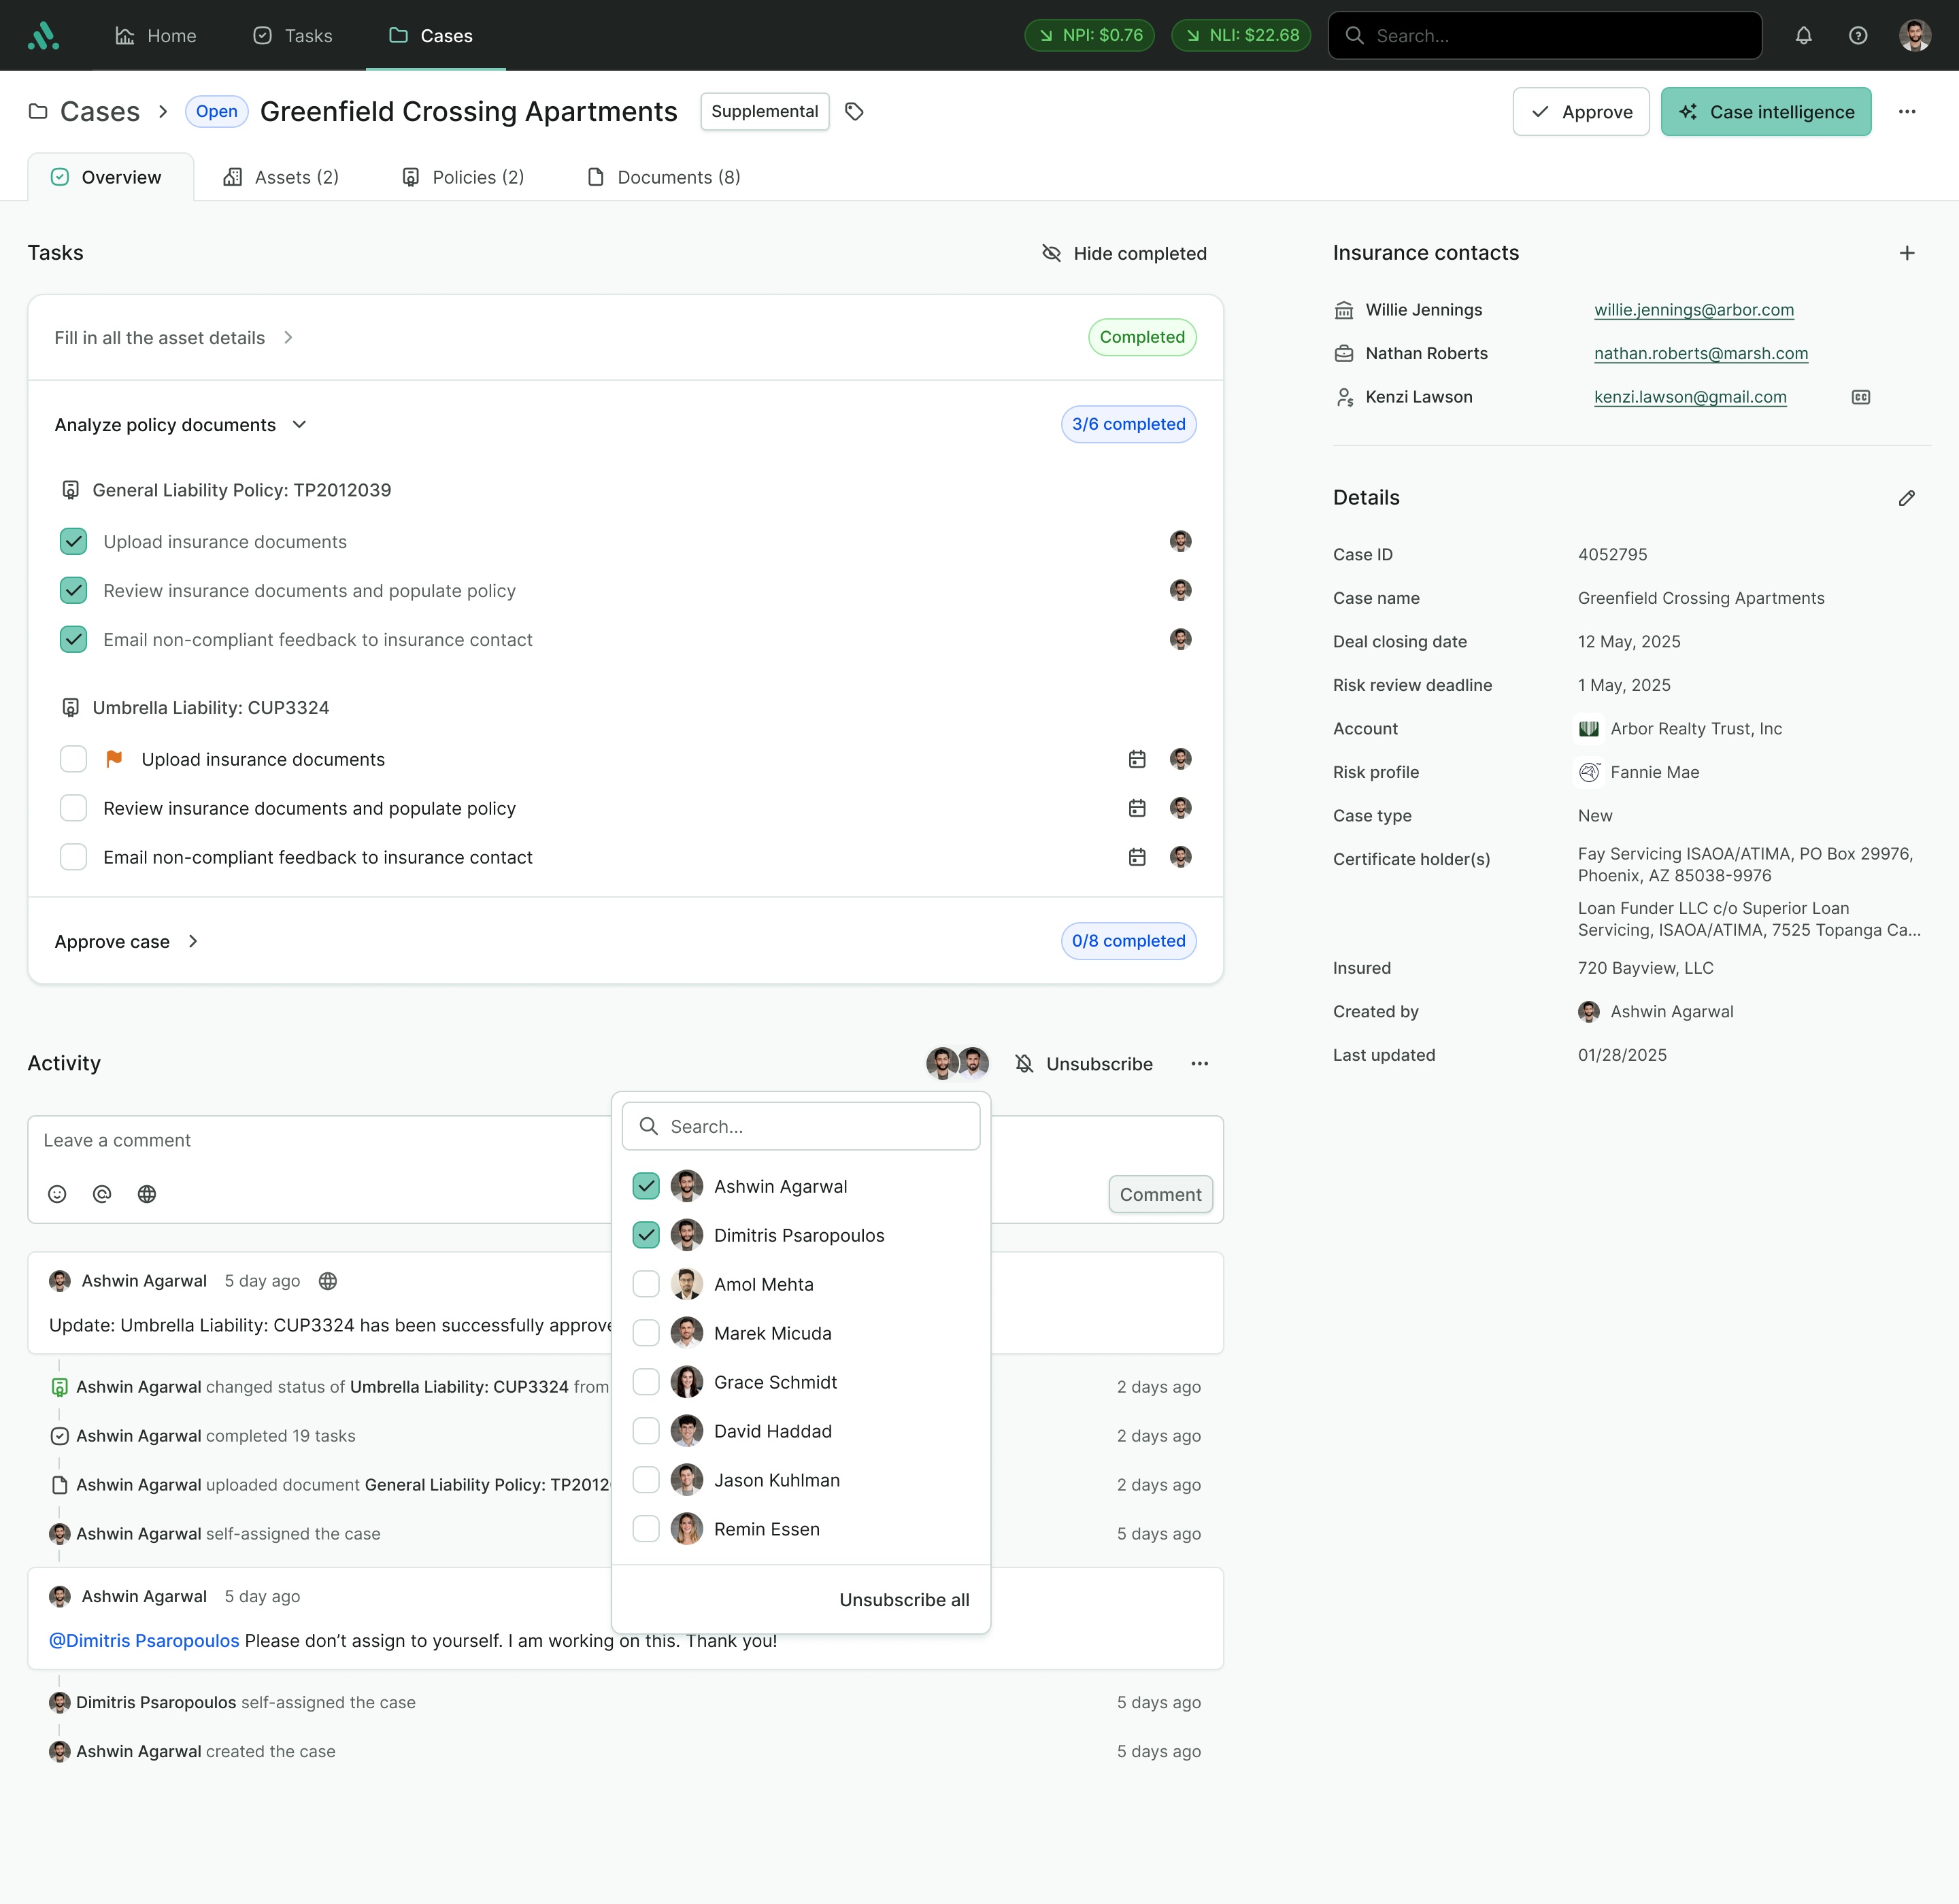Uncheck Dimitris Psaropoulos in subscriber list

[646, 1235]
